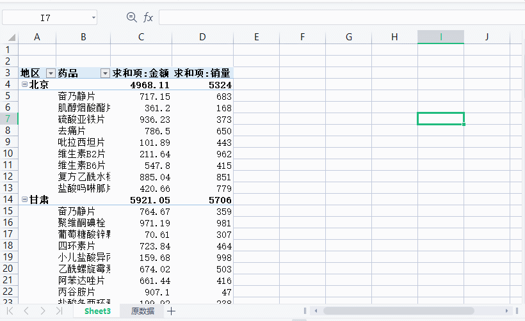Viewport: 525px width, 321px height.
Task: Click inside the formula bar input
Action: tap(339, 18)
